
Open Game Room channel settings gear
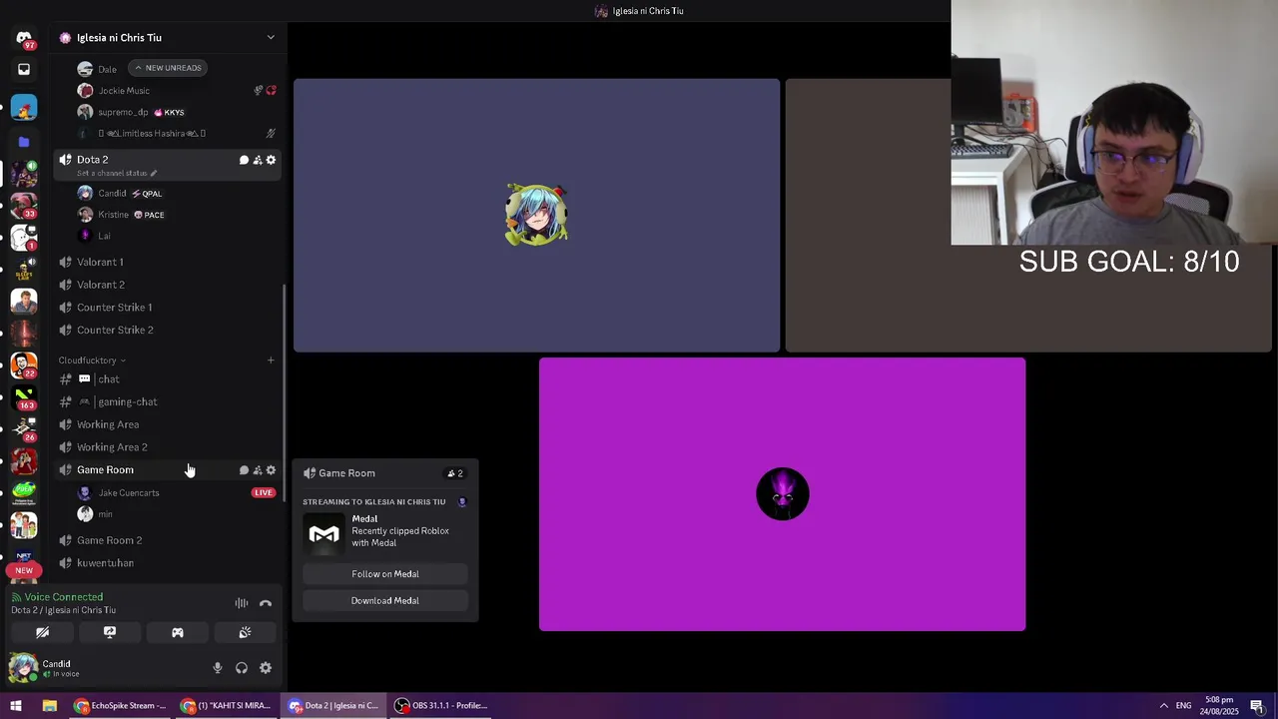[x=271, y=469]
